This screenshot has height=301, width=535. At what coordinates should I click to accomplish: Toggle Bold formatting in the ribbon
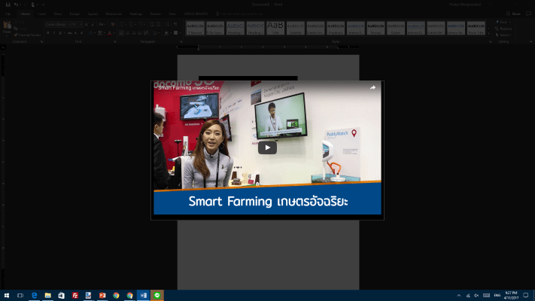(x=47, y=33)
